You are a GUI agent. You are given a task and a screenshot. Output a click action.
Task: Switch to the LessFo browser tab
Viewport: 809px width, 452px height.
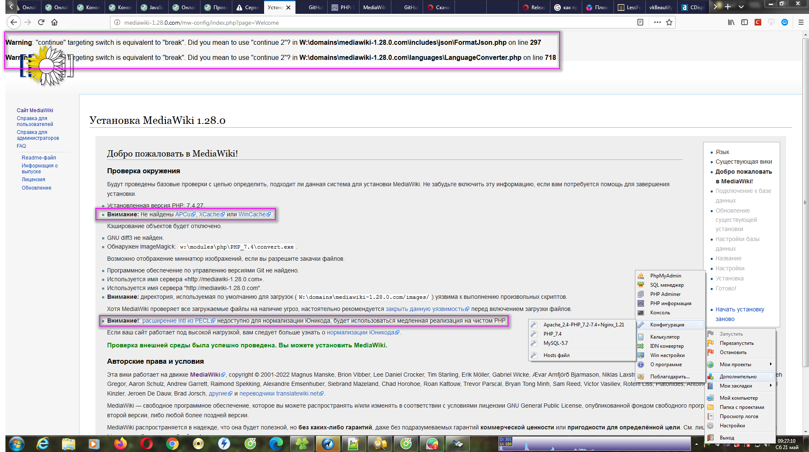point(629,7)
